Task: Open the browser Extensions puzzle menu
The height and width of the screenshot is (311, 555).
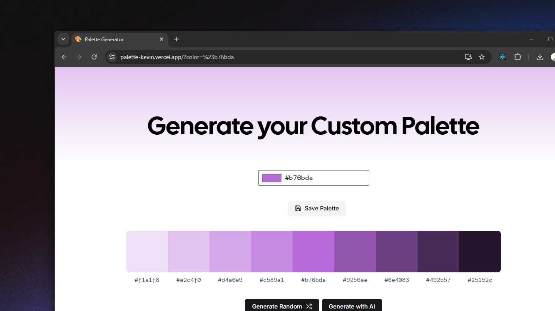Action: tap(518, 57)
